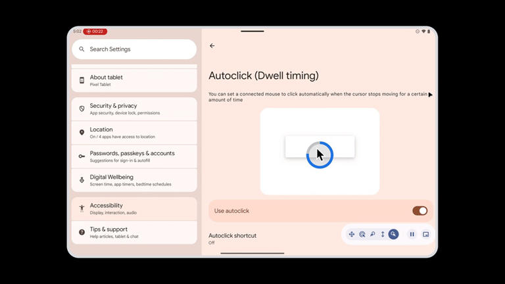Select the double-click autoclick icon
505x284 pixels.
362,234
